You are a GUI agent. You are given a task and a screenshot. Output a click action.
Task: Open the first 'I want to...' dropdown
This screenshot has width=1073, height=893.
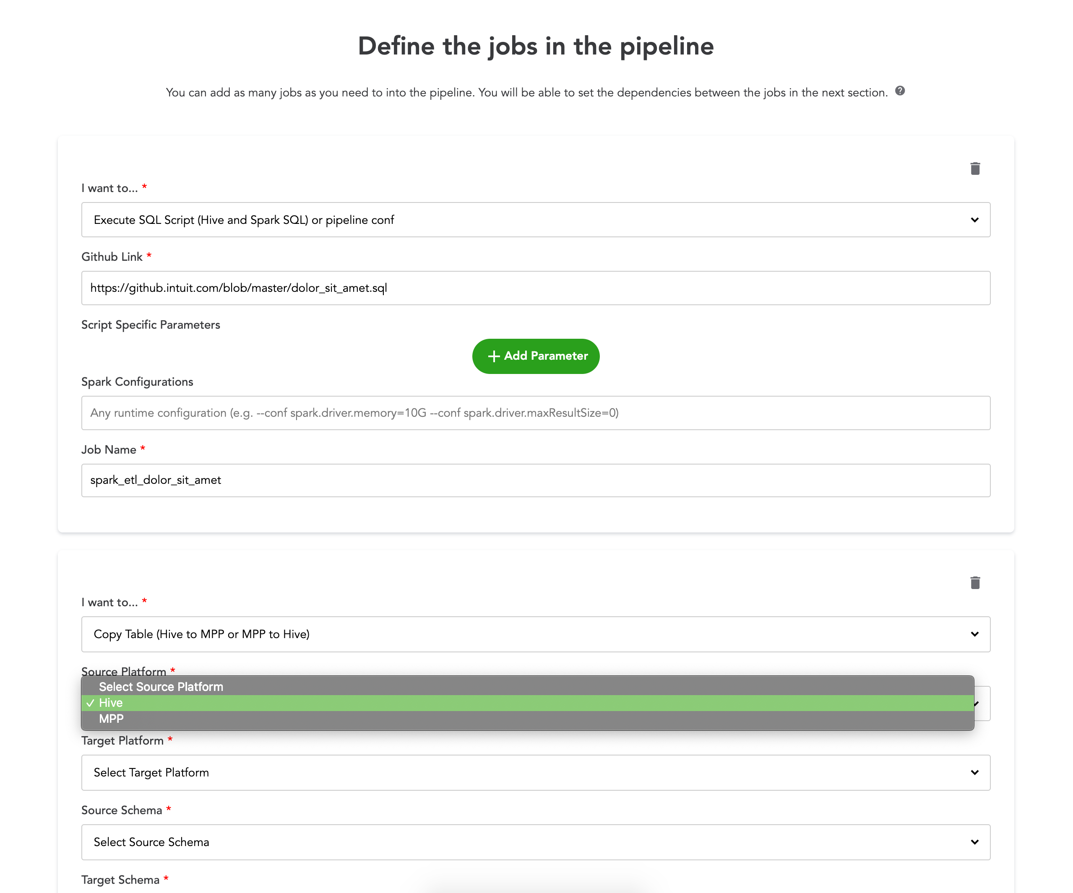click(536, 220)
